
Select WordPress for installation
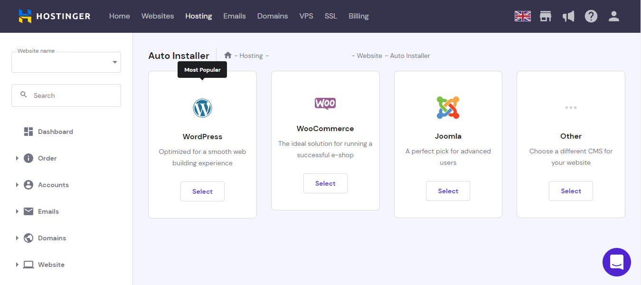(202, 191)
